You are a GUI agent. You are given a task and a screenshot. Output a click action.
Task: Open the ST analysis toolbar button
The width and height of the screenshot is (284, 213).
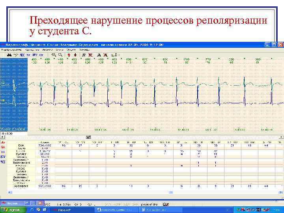[28, 55]
